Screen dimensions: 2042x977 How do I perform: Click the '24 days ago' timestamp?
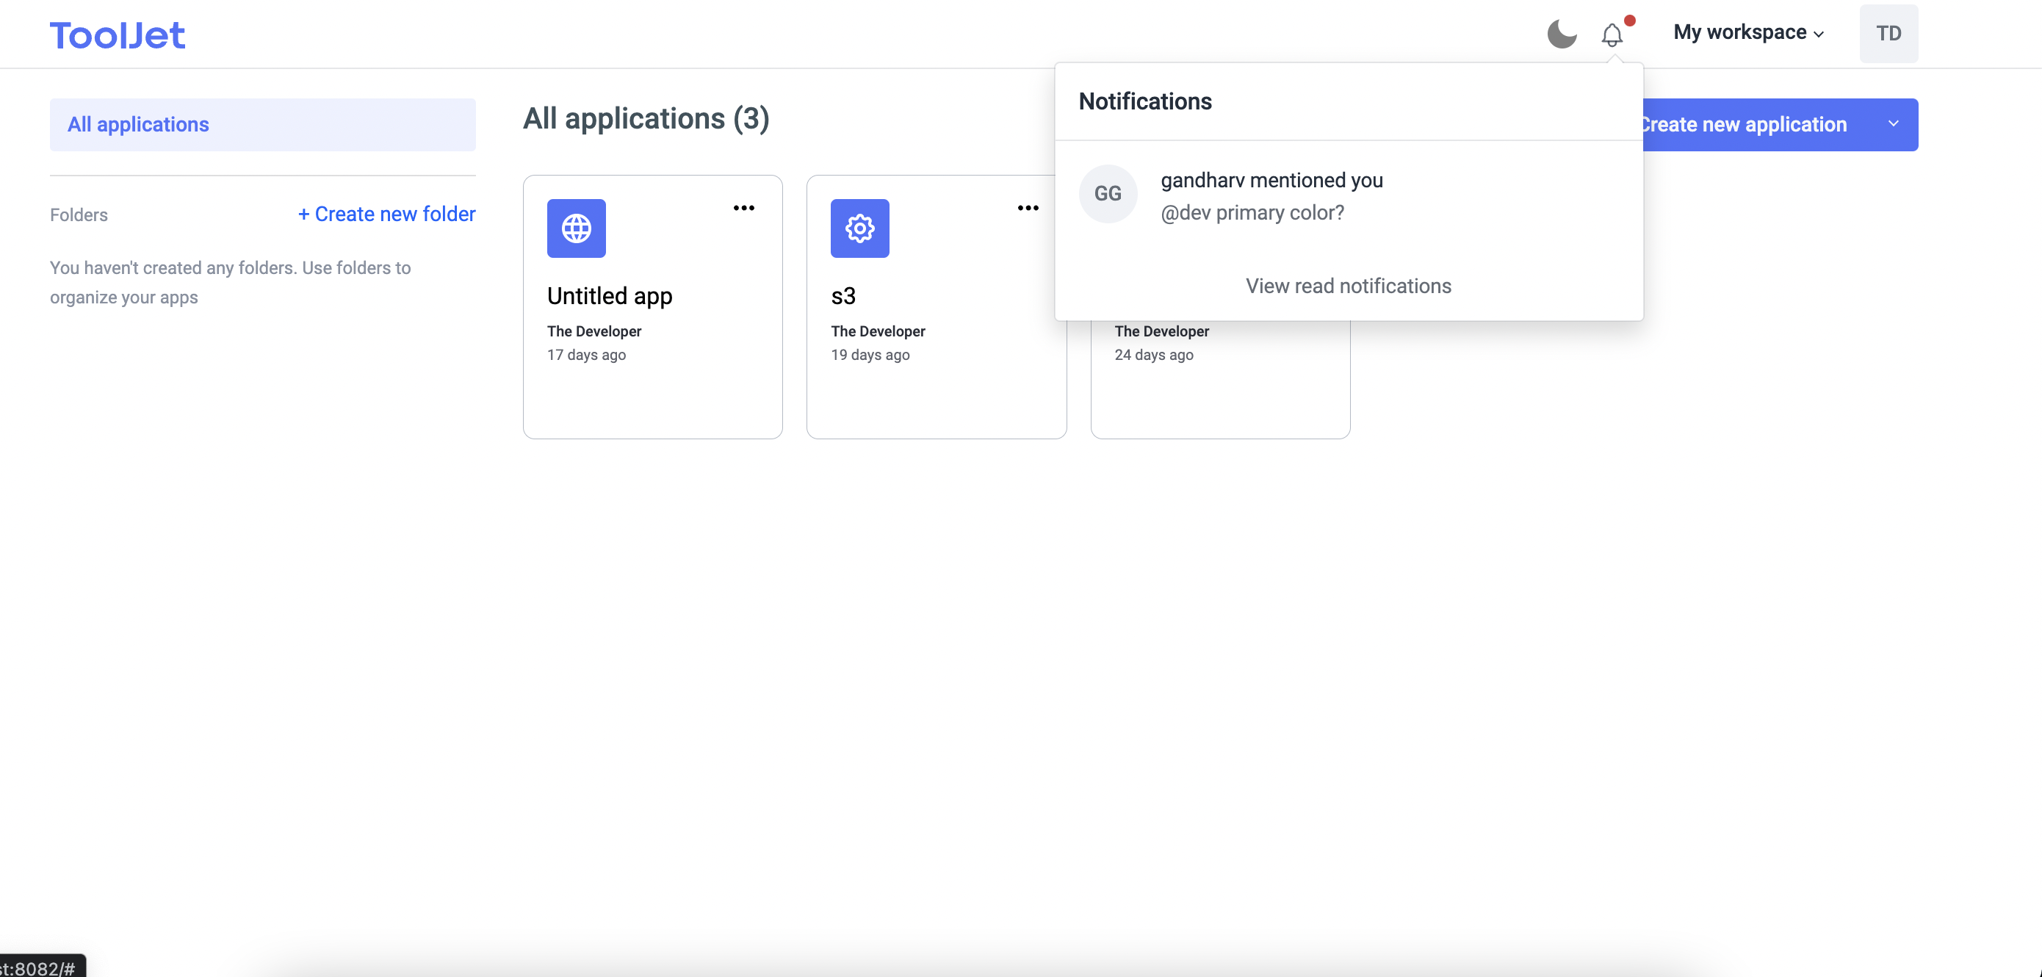click(1154, 356)
